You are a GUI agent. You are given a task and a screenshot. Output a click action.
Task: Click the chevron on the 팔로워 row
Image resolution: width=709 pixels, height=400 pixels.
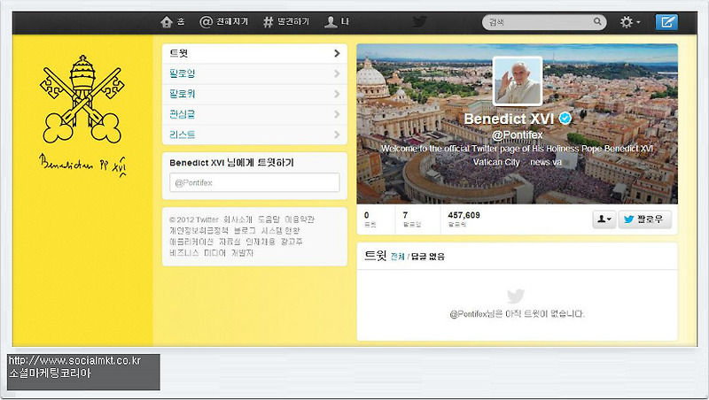coord(337,94)
